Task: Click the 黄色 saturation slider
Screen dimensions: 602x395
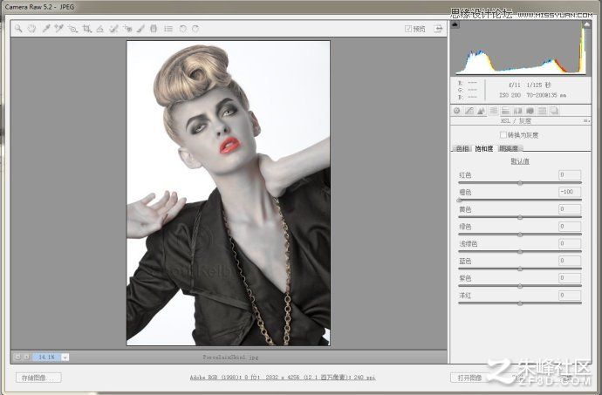Action: (520, 217)
